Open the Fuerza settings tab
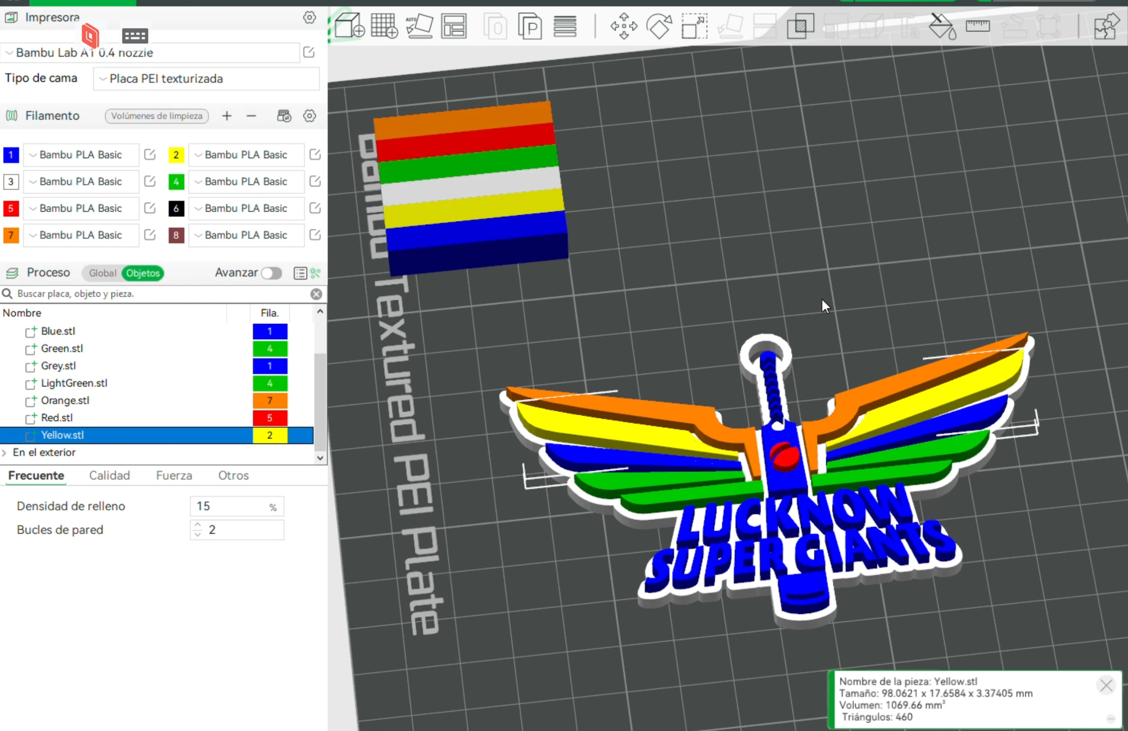 (174, 476)
